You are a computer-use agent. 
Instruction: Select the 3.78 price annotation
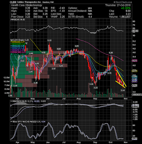(x=109, y=73)
